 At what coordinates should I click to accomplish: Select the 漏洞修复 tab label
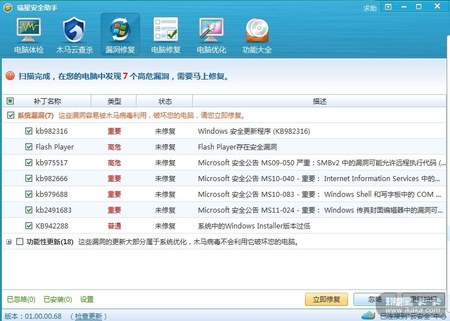click(120, 50)
